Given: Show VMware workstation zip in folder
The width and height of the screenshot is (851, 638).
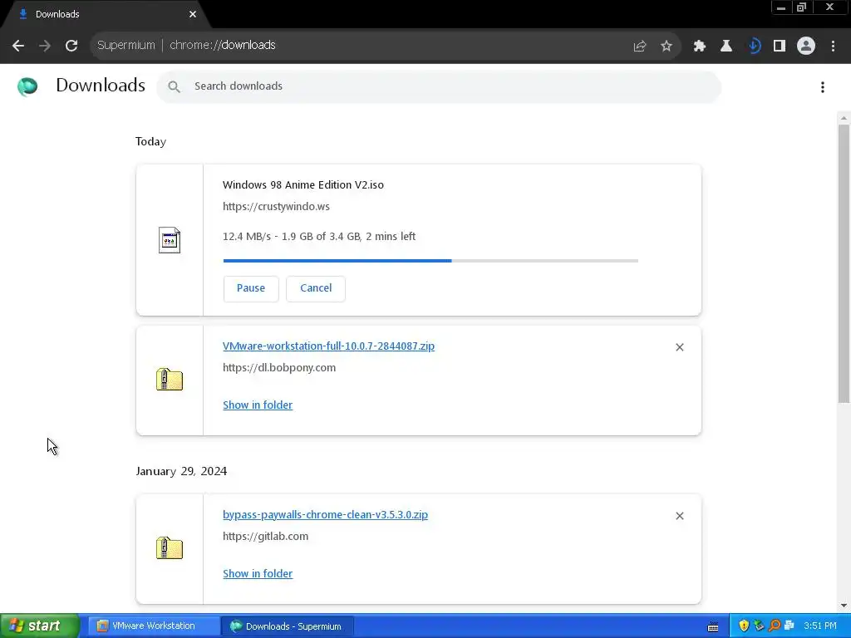Looking at the screenshot, I should (258, 405).
